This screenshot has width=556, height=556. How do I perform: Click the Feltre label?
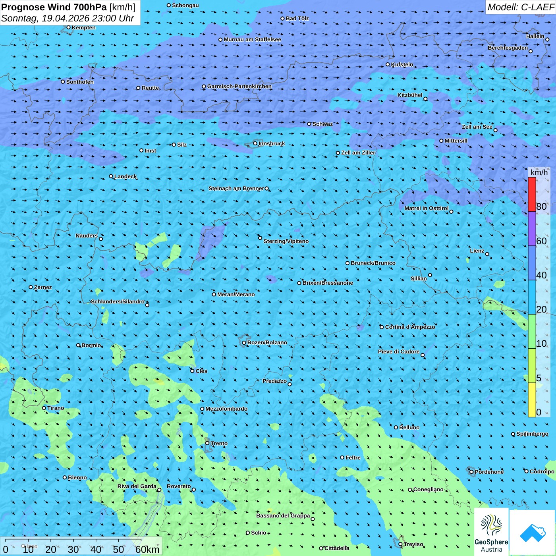(353, 458)
